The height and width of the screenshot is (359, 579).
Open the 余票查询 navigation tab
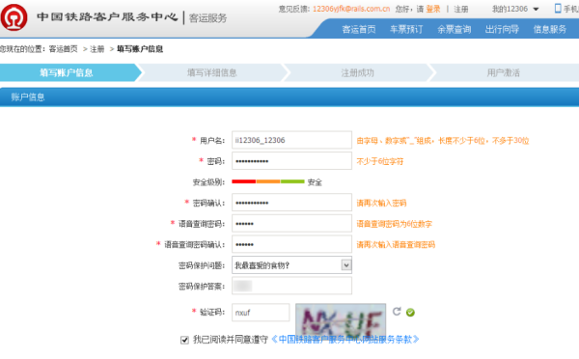point(455,29)
